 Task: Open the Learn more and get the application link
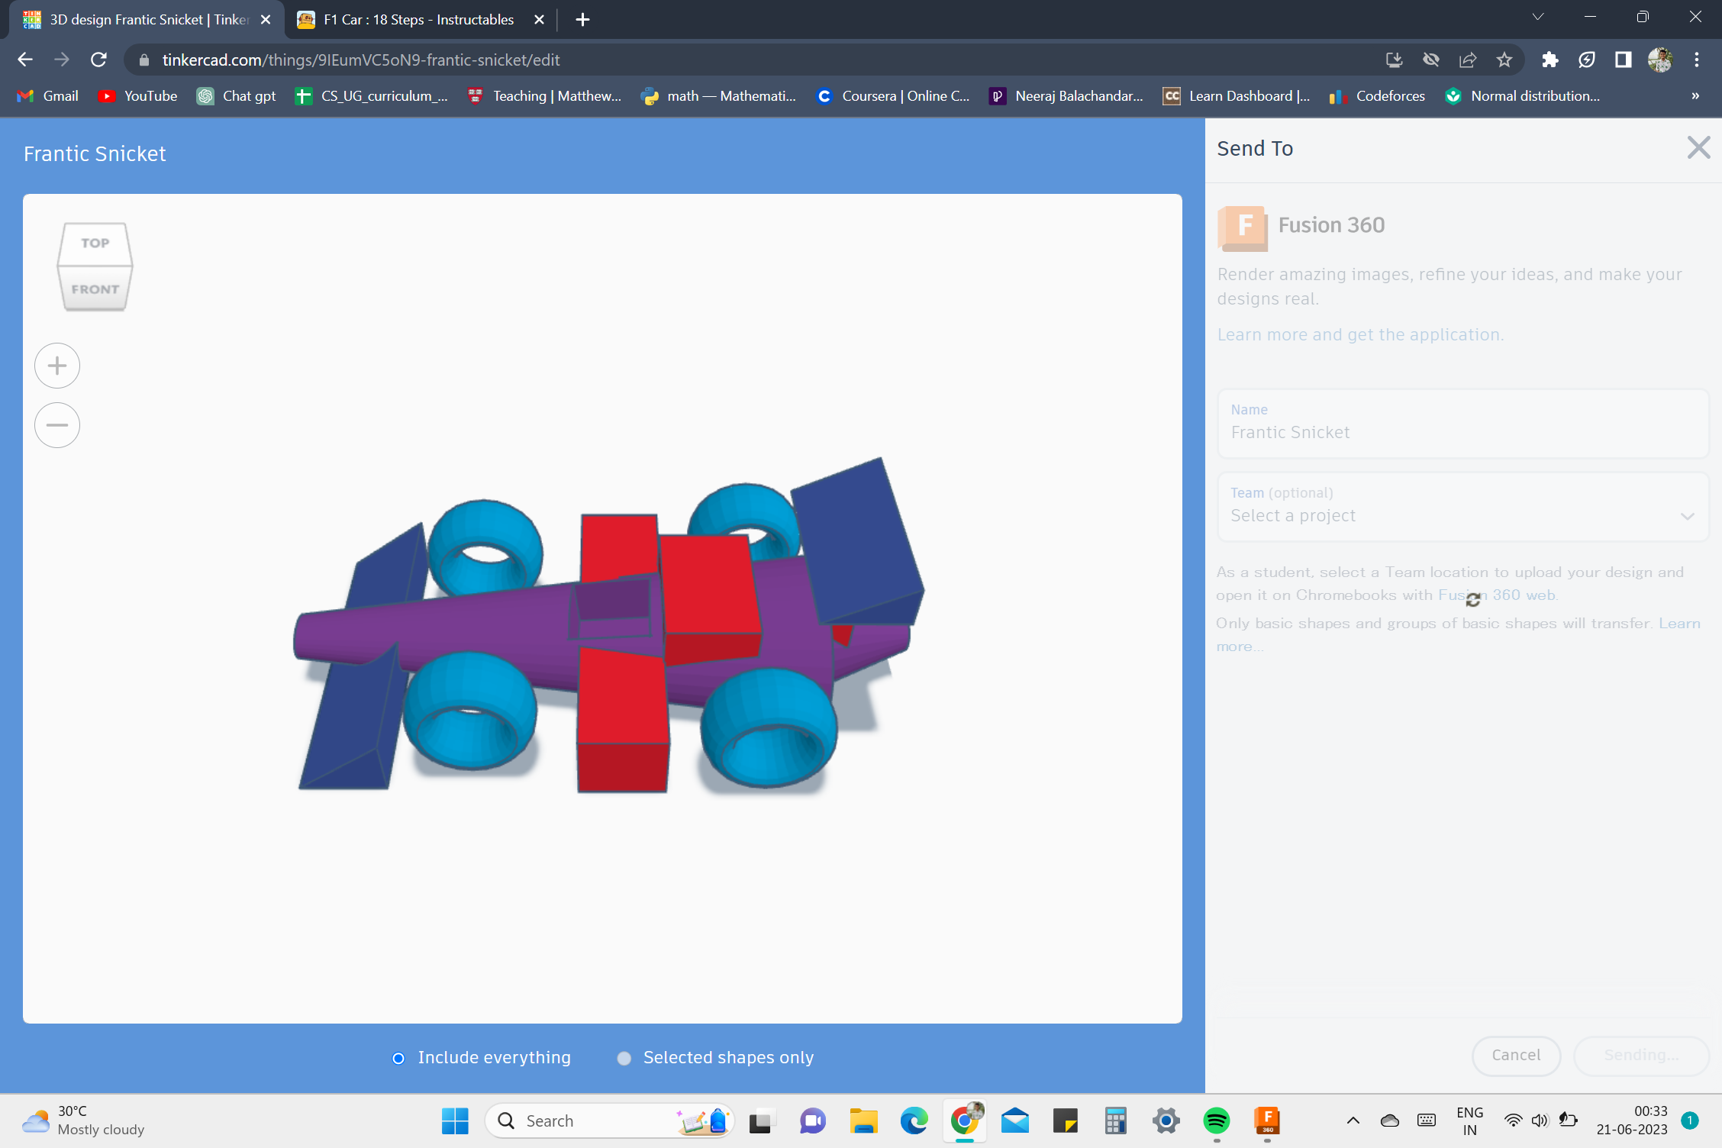(x=1361, y=334)
